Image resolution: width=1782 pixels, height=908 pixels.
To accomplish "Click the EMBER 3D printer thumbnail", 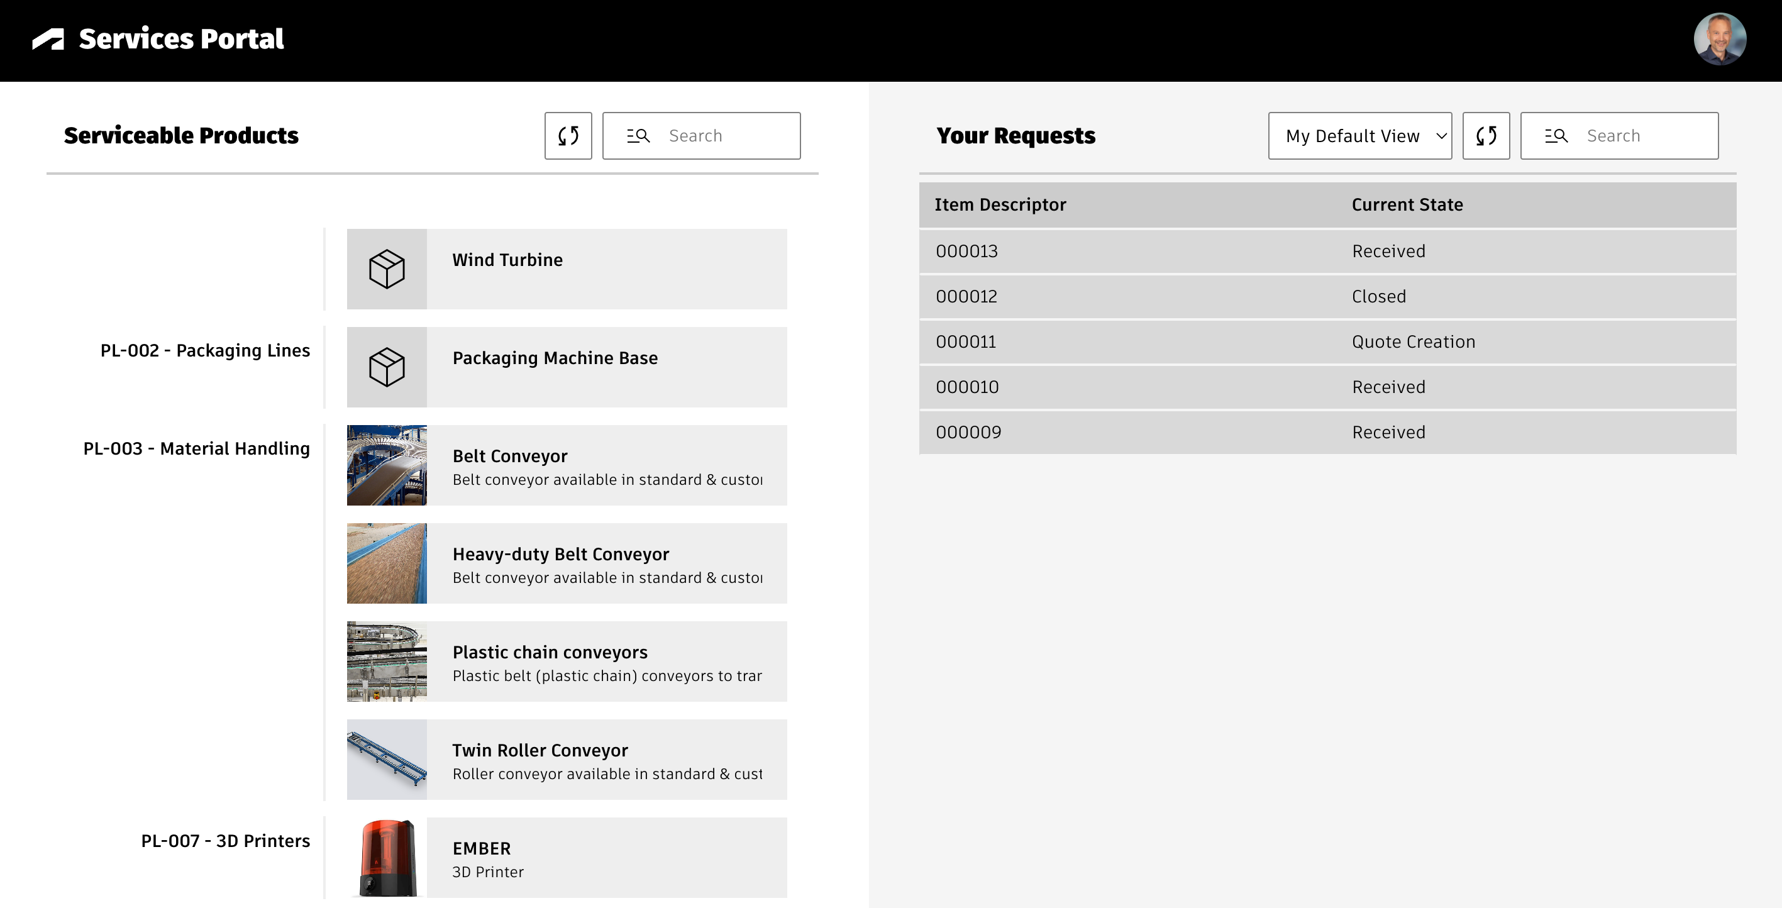I will 387,858.
